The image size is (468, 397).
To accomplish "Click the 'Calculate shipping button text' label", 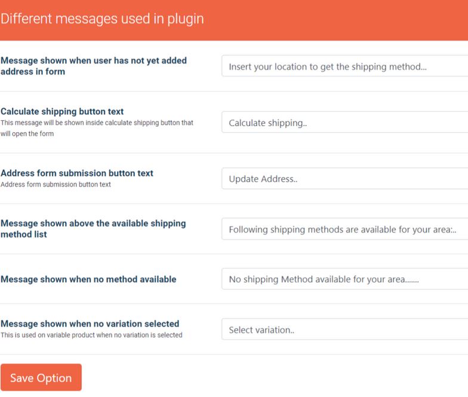I will [x=62, y=111].
